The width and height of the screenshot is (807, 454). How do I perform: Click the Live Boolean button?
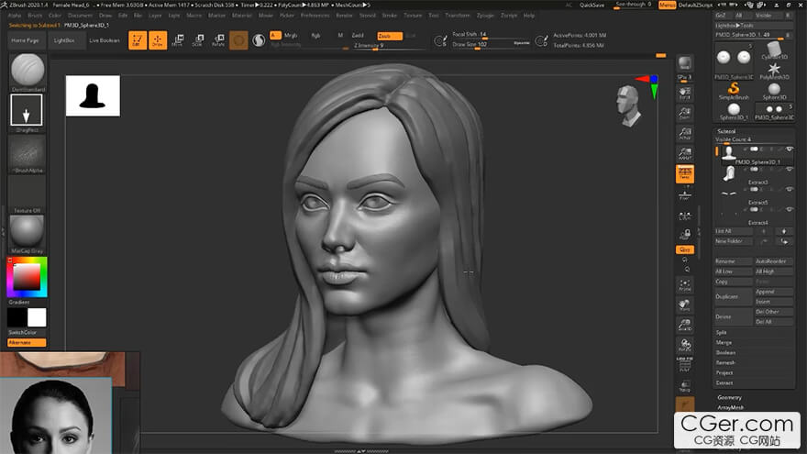tap(105, 40)
